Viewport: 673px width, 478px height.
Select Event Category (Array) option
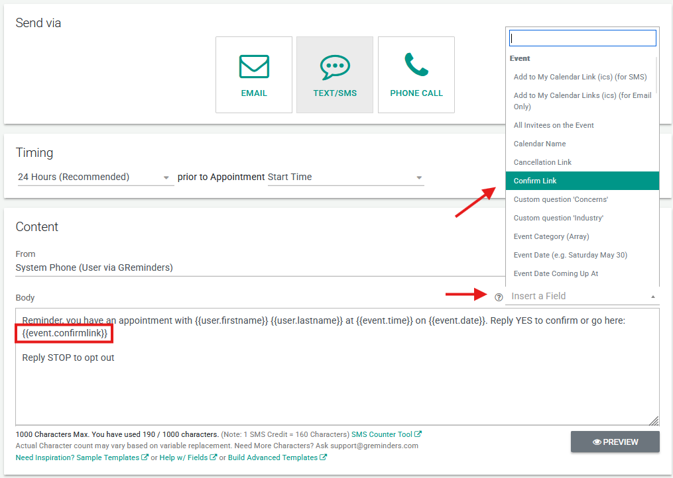[x=551, y=236]
